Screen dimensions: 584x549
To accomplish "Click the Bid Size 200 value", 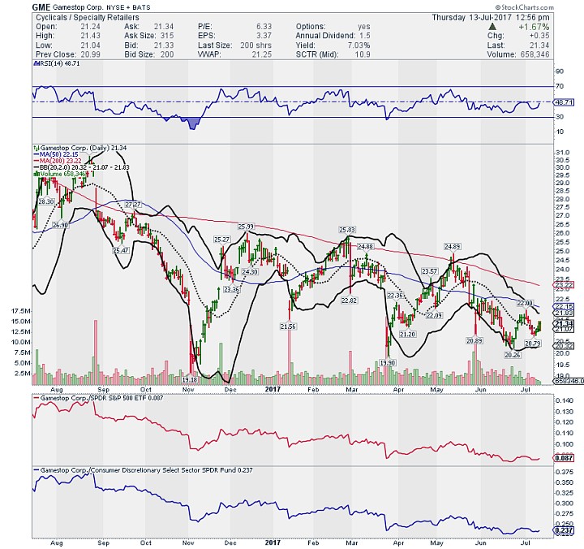I will [167, 54].
